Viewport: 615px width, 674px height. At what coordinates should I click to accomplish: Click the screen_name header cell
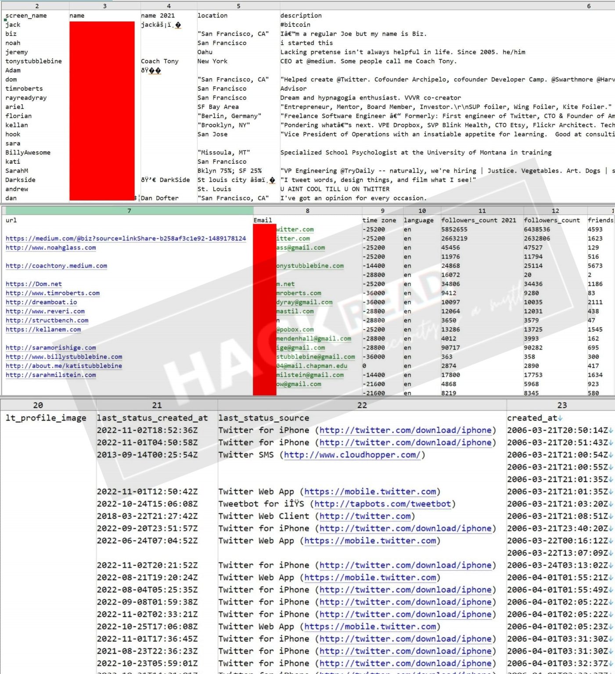26,16
